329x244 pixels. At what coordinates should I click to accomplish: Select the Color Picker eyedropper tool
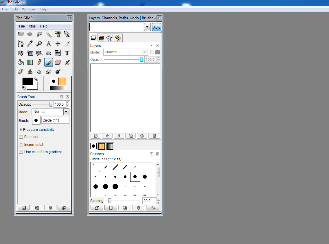coord(30,44)
